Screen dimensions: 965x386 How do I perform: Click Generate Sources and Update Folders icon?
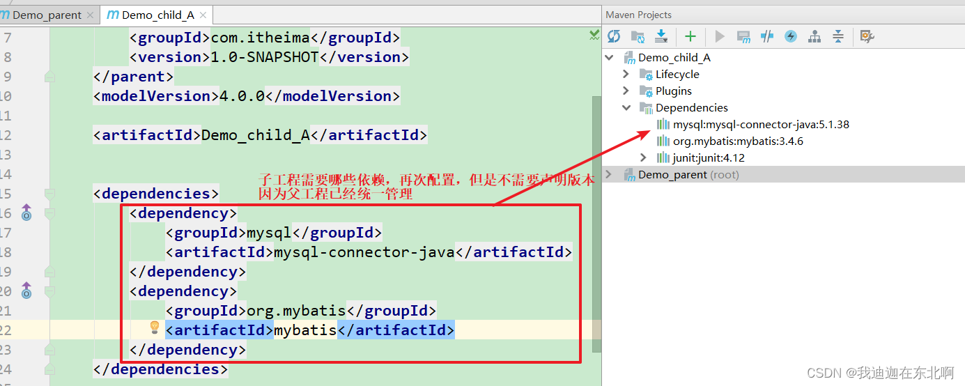pyautogui.click(x=638, y=36)
